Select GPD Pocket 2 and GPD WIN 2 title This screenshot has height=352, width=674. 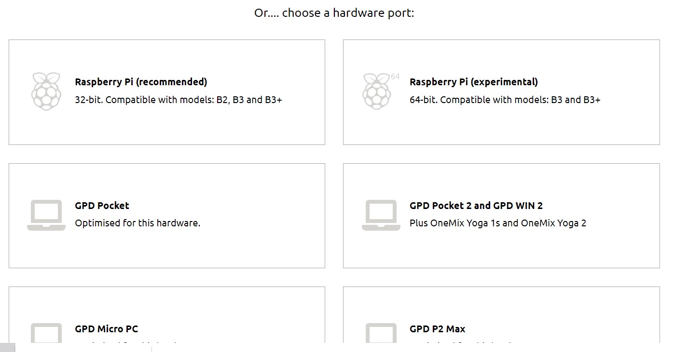pyautogui.click(x=476, y=206)
